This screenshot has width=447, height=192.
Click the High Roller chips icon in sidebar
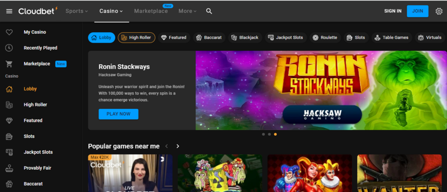tap(9, 105)
